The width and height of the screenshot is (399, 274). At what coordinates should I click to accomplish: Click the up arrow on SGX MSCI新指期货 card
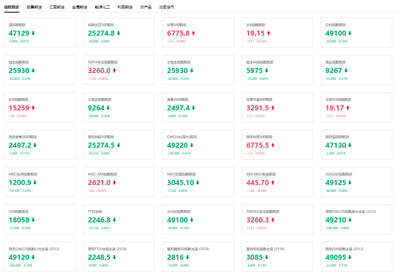point(273,183)
